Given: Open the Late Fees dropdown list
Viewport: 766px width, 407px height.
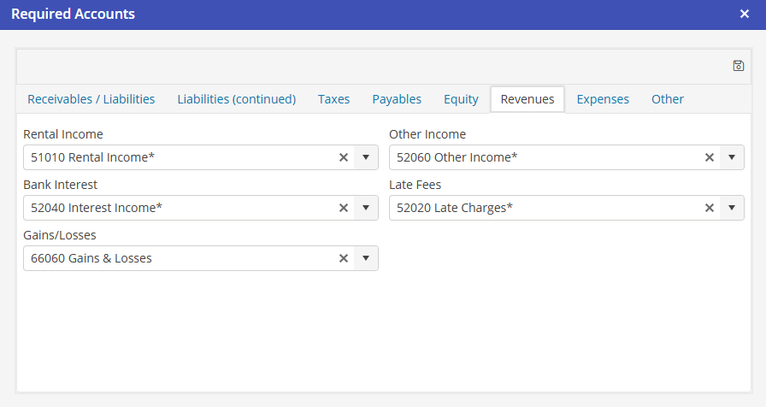Looking at the screenshot, I should point(732,208).
